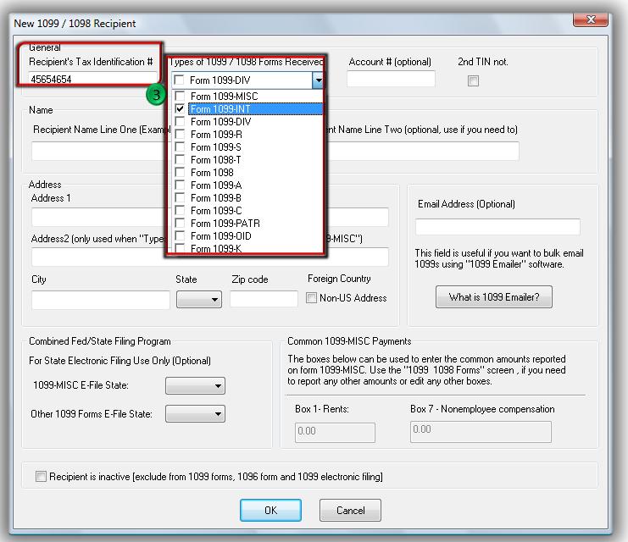Click the Account # (optional) field
628x542 pixels.
click(391, 79)
